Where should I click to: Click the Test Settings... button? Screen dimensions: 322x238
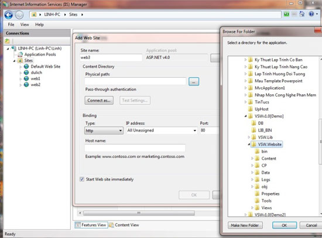pyautogui.click(x=135, y=101)
